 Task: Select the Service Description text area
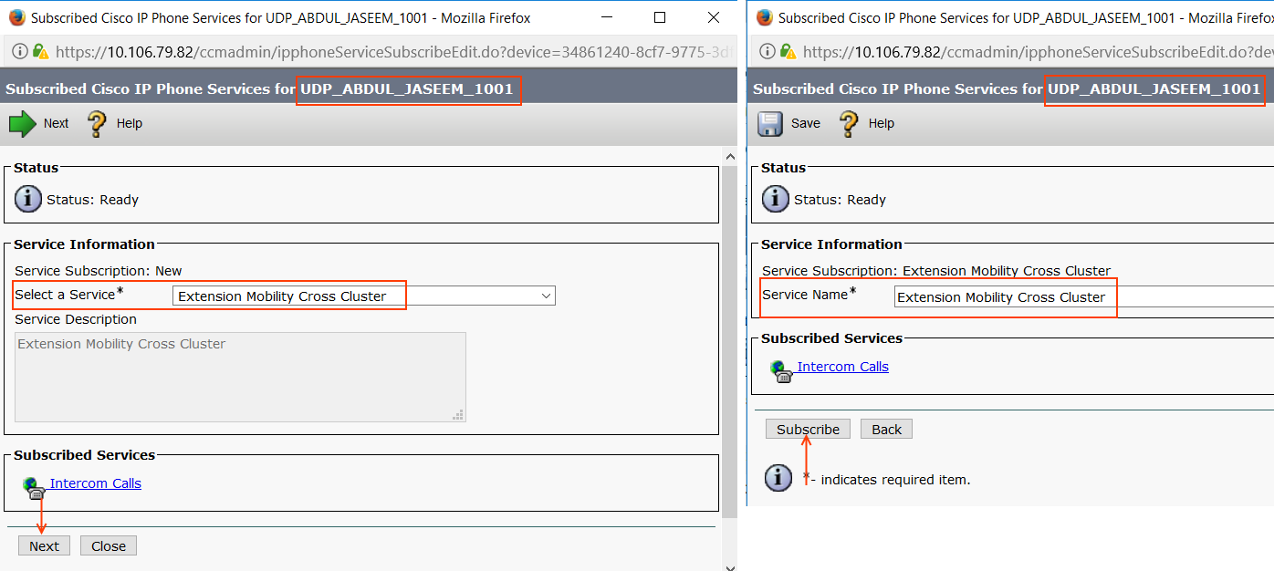[237, 376]
